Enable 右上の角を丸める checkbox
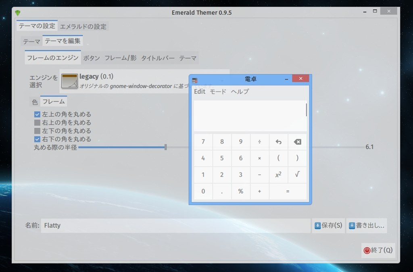The image size is (413, 272). point(37,123)
